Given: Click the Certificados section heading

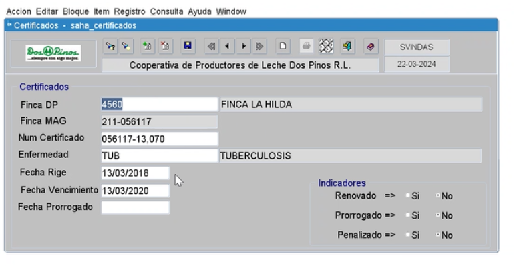Looking at the screenshot, I should 44,87.
